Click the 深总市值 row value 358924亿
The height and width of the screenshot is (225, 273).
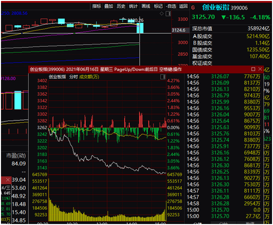click(259, 29)
